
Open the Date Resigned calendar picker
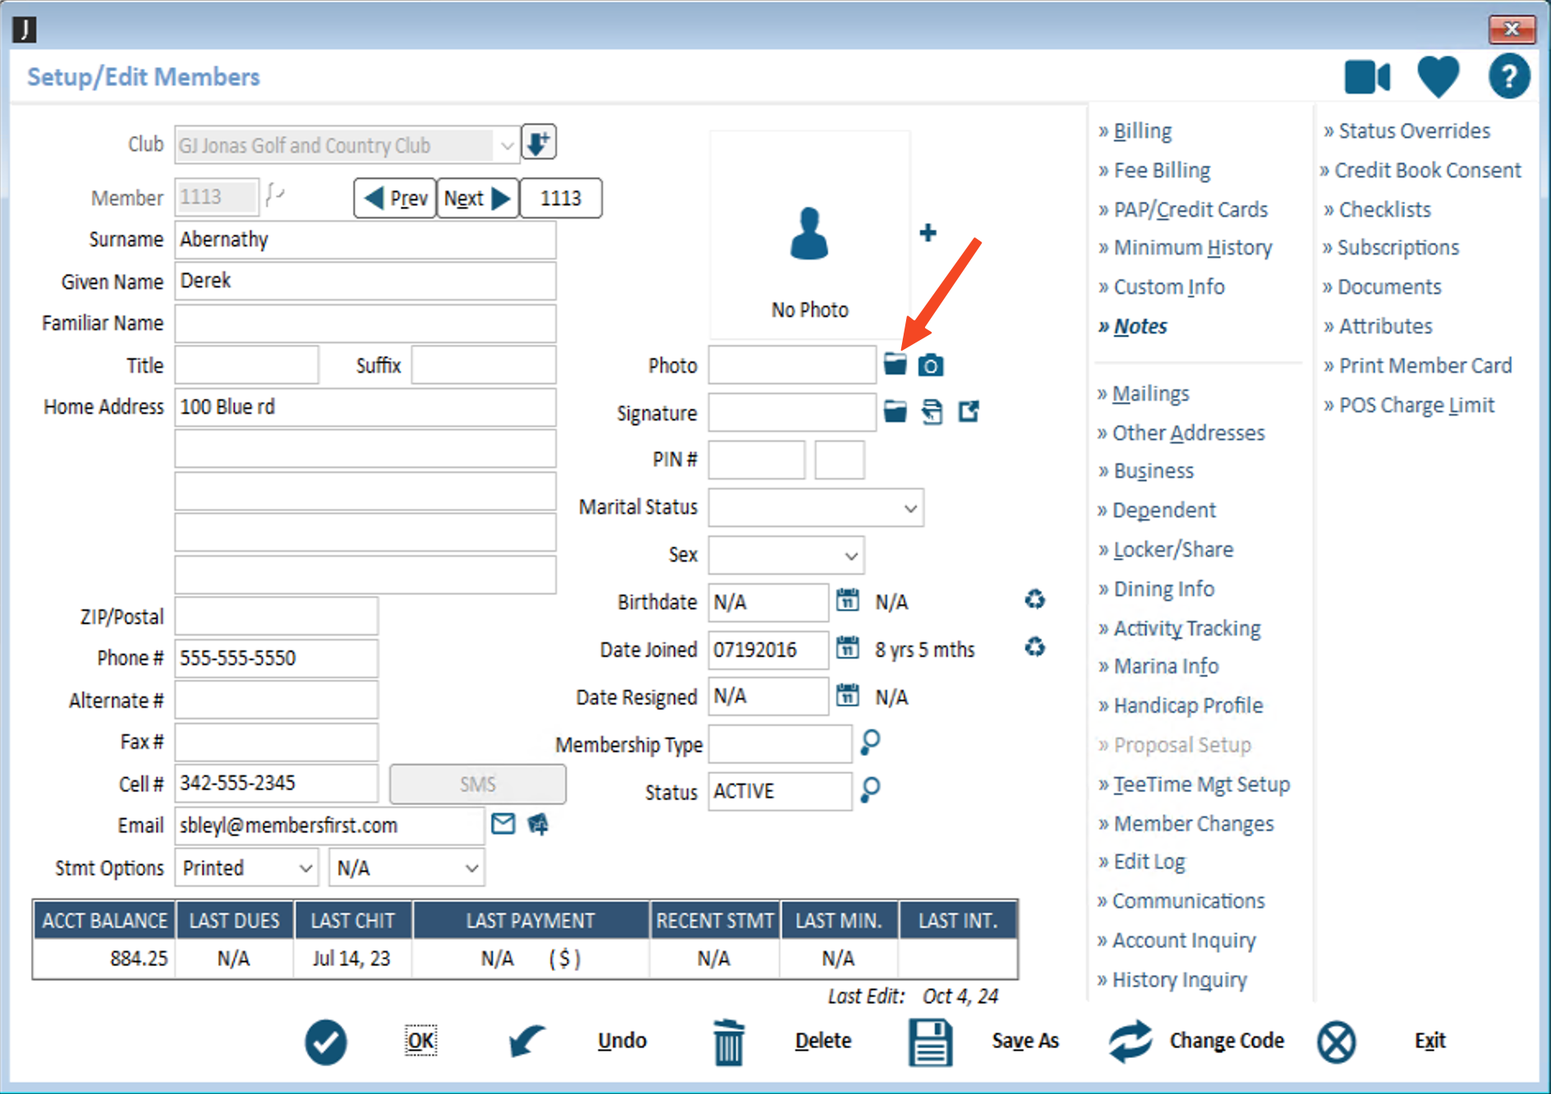(x=848, y=696)
